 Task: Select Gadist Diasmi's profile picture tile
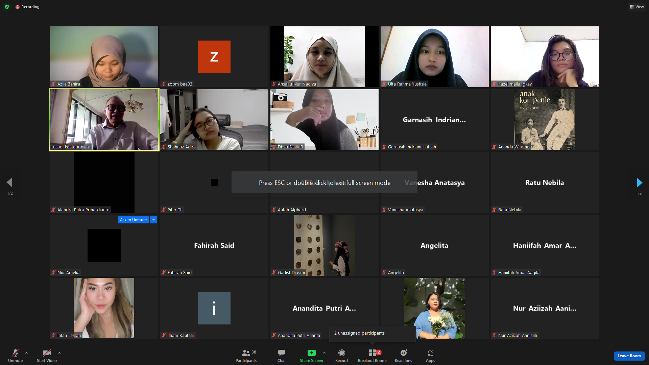(x=324, y=245)
